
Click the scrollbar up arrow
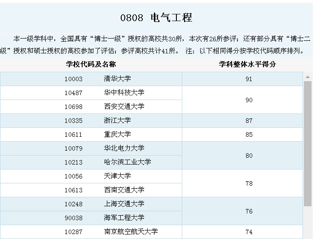point(307,77)
